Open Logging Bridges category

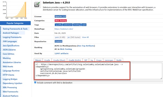[x=10, y=79]
